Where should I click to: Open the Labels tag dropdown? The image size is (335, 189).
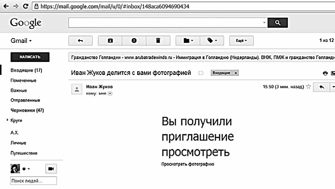[x=212, y=40]
